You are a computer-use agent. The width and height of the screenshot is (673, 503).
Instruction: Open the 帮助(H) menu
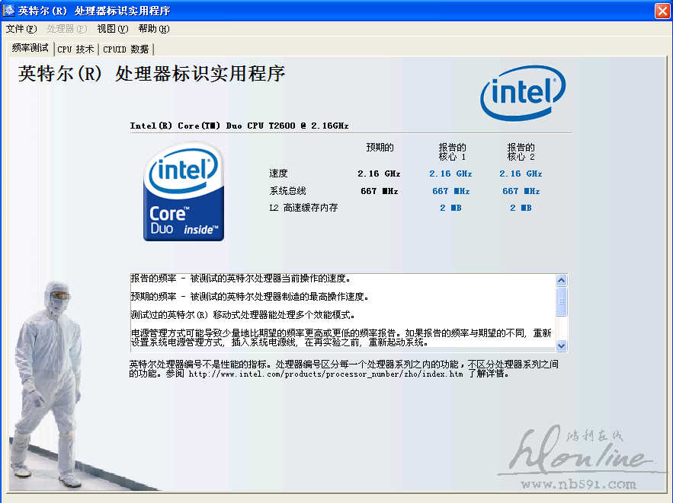click(x=154, y=29)
